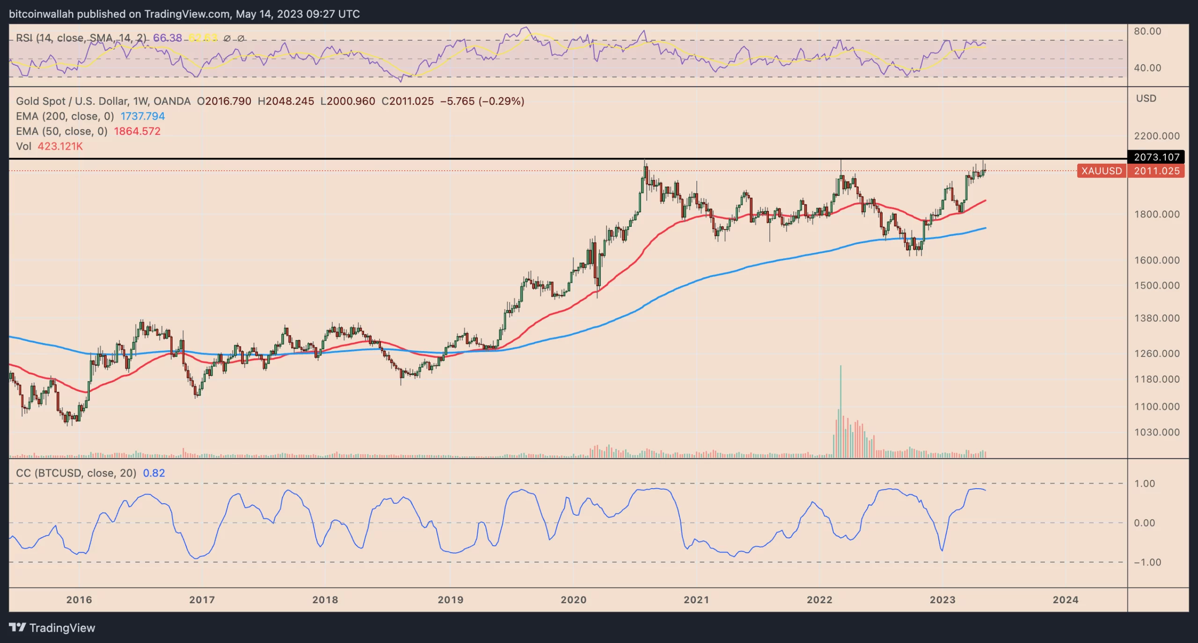Select the 2020 label on time axis
The image size is (1198, 643).
[573, 600]
